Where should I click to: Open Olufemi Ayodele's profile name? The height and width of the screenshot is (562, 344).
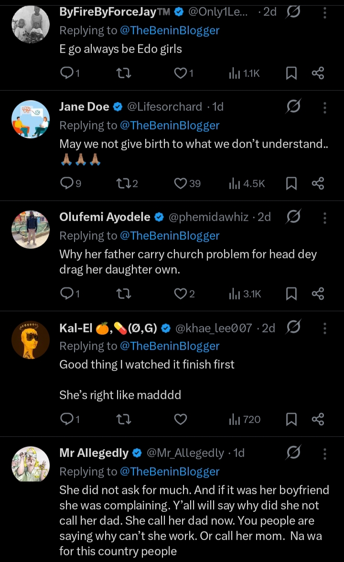click(105, 217)
